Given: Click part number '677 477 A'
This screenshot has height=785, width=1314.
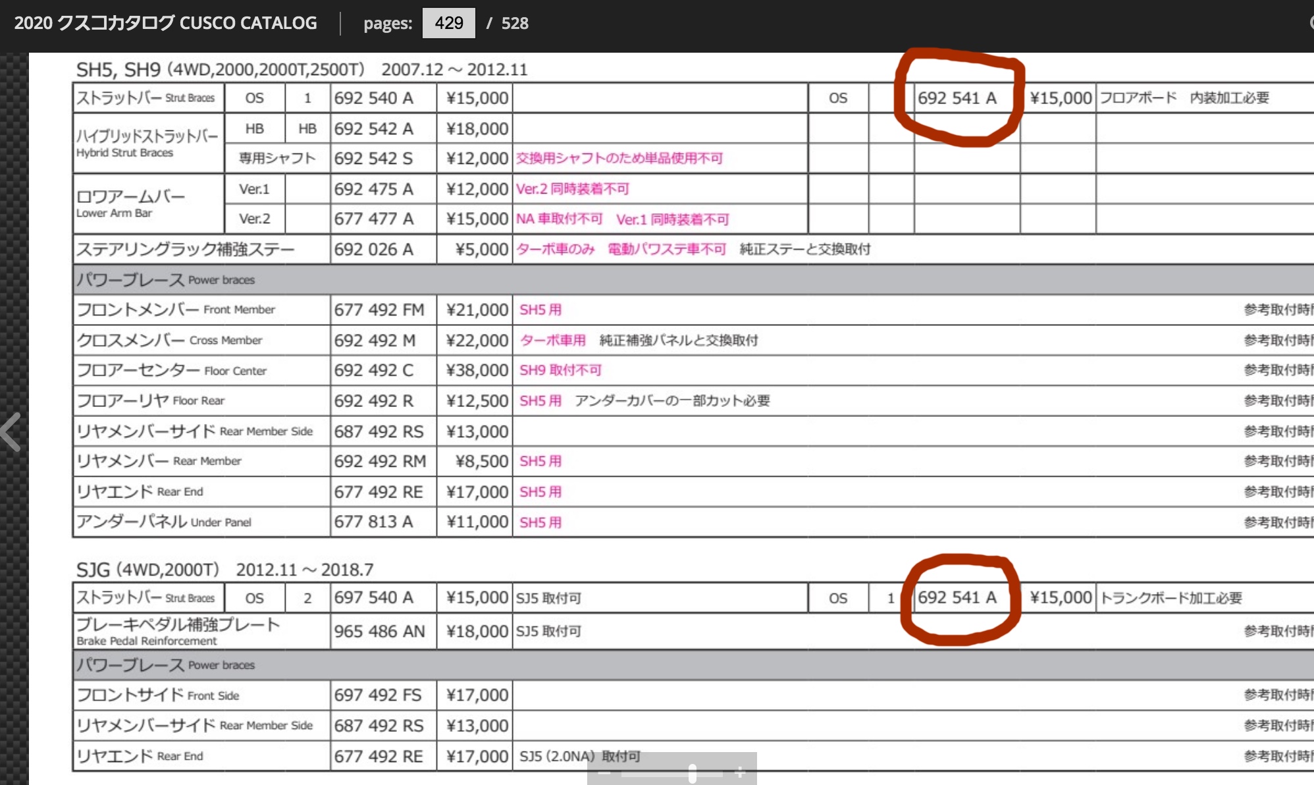Looking at the screenshot, I should click(373, 219).
